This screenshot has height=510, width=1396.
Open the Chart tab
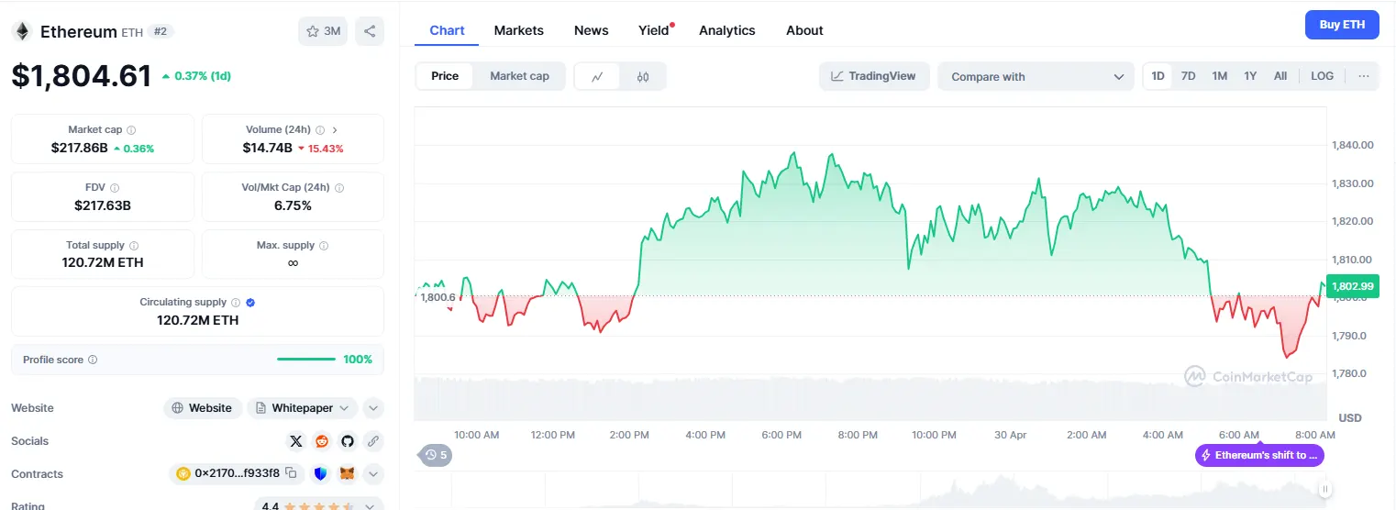[x=447, y=30]
